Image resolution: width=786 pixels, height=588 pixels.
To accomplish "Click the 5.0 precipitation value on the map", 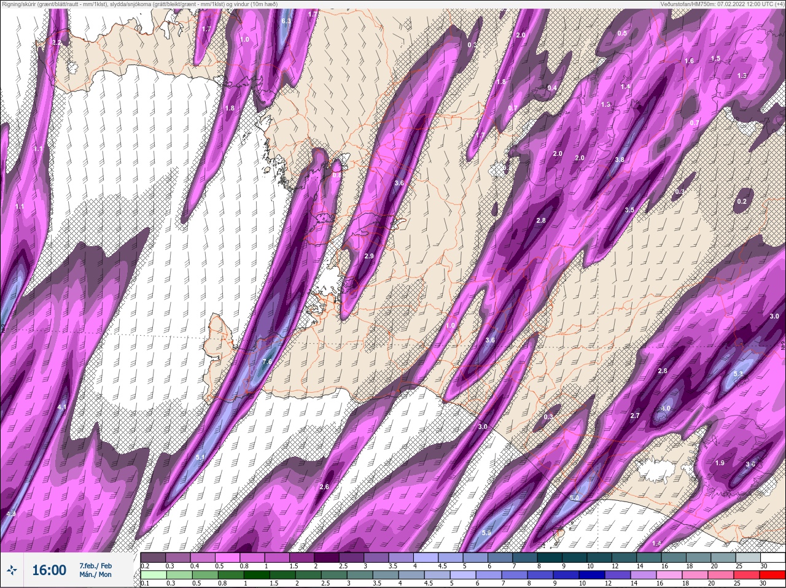I will click(575, 498).
